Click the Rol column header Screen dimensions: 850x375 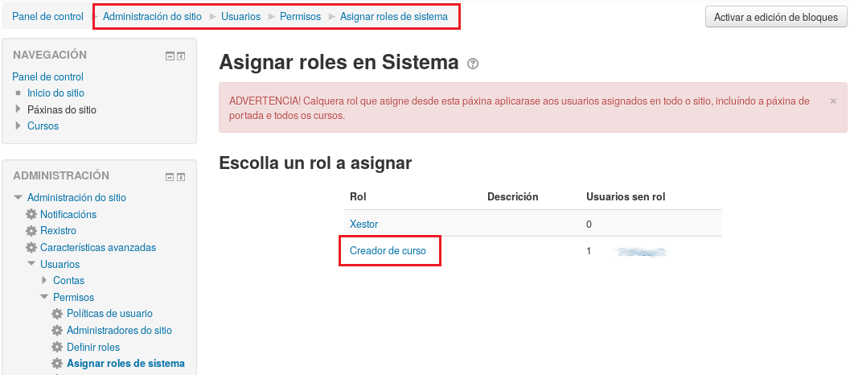tap(358, 197)
